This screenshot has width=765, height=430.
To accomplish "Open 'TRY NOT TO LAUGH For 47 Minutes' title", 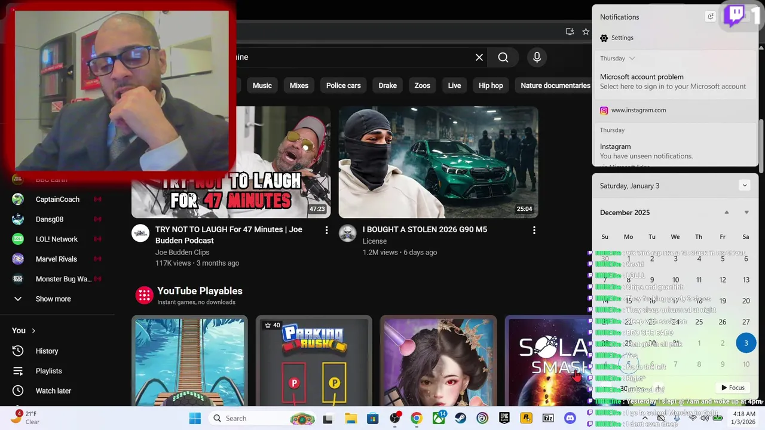I will (x=229, y=235).
